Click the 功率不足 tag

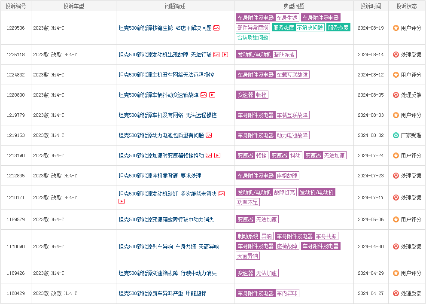click(248, 202)
